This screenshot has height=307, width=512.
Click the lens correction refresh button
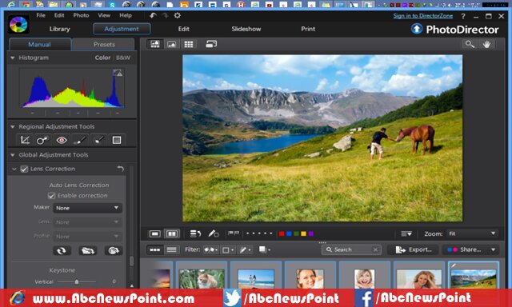click(x=62, y=250)
